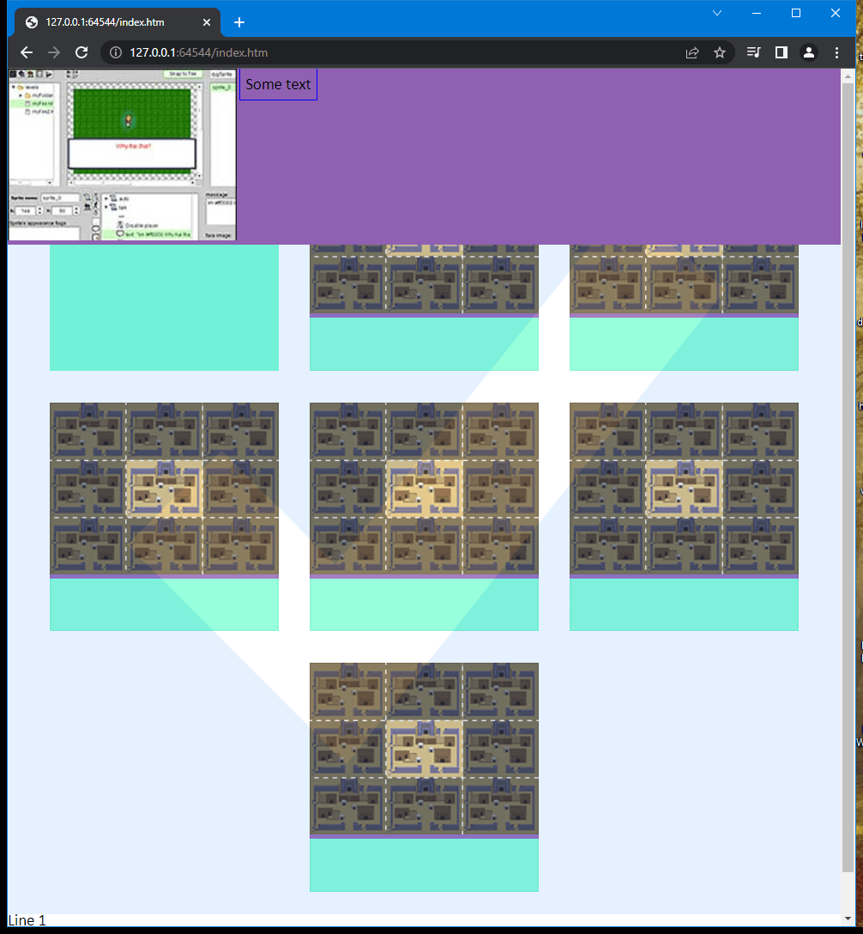Expand the tab search chevron
The height and width of the screenshot is (934, 863).
point(717,13)
